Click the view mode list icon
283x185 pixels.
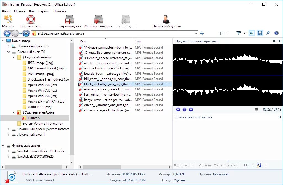point(222,33)
